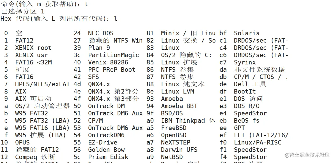Click the 'NeXTSTEP' entry
335x163 pixels.
coord(175,142)
